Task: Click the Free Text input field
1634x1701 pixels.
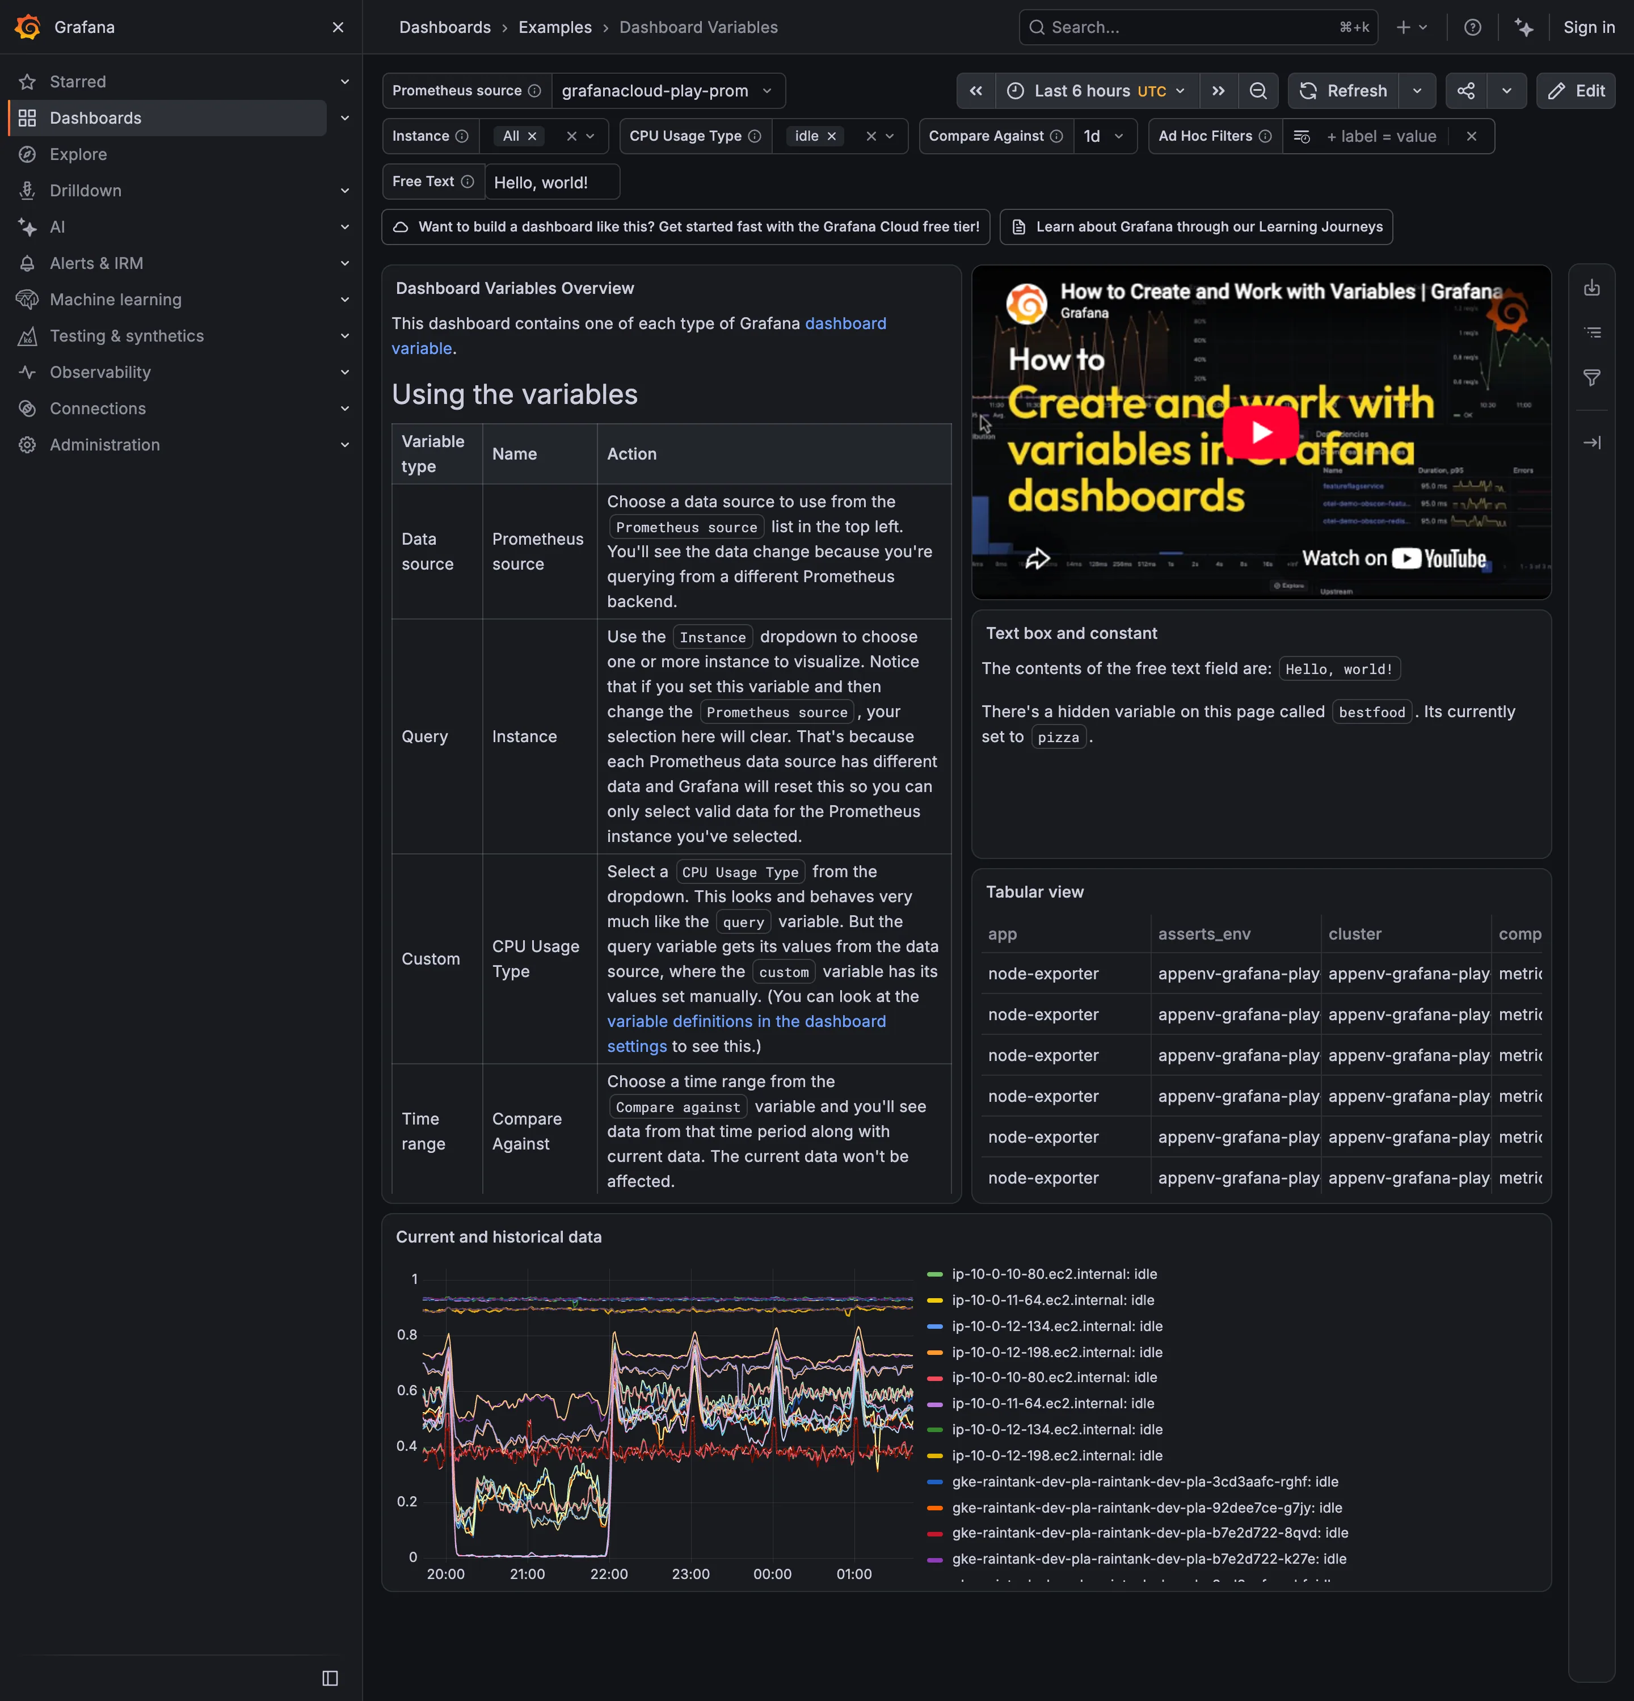Action: coord(553,182)
